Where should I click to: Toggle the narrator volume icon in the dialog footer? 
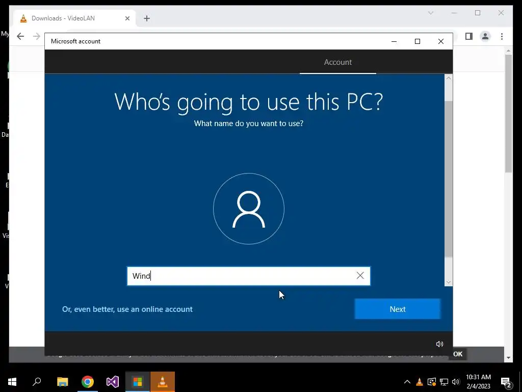439,344
